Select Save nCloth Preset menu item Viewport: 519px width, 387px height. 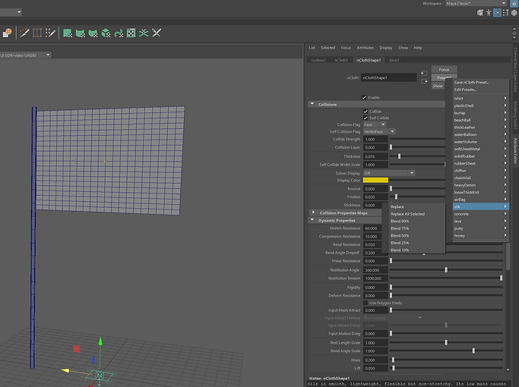[x=480, y=82]
